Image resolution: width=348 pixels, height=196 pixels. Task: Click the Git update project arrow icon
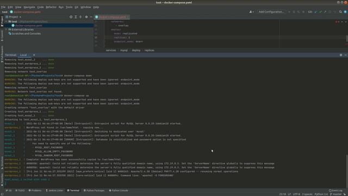[x=315, y=12]
